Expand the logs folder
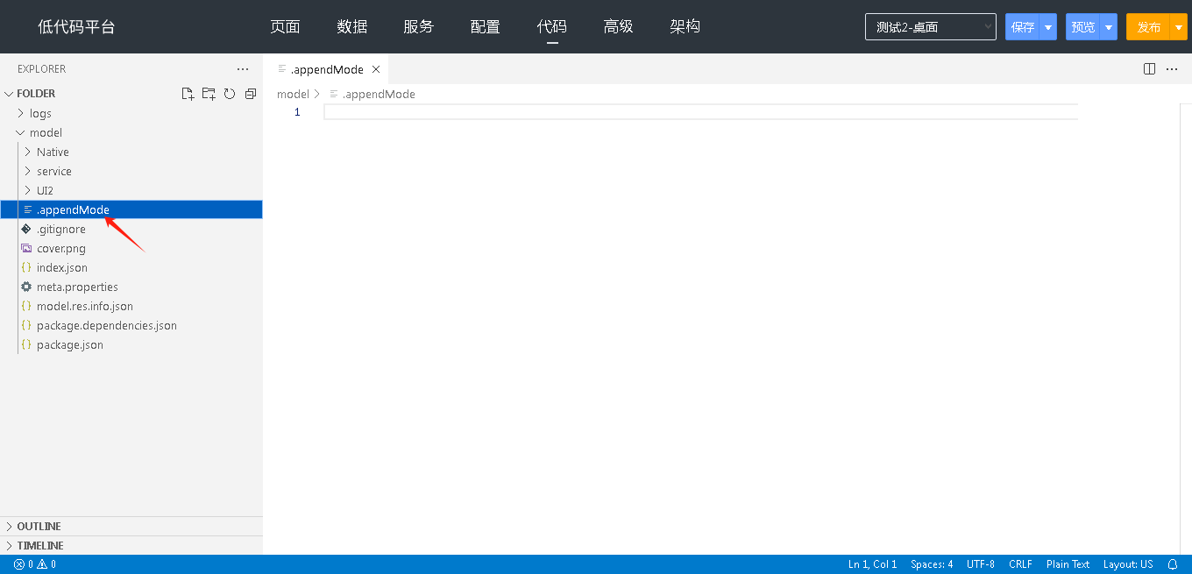Image resolution: width=1192 pixels, height=574 pixels. [x=40, y=113]
